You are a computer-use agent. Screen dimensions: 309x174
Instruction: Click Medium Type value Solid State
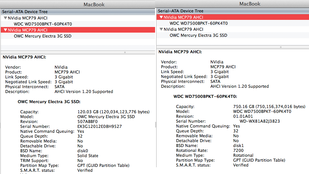pos(88,156)
